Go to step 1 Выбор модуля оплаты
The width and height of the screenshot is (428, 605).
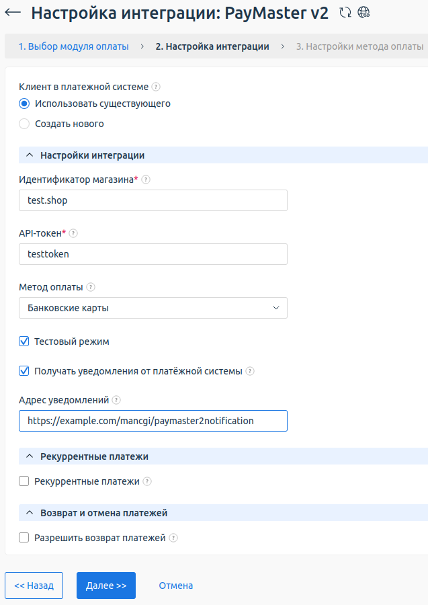[x=73, y=46]
